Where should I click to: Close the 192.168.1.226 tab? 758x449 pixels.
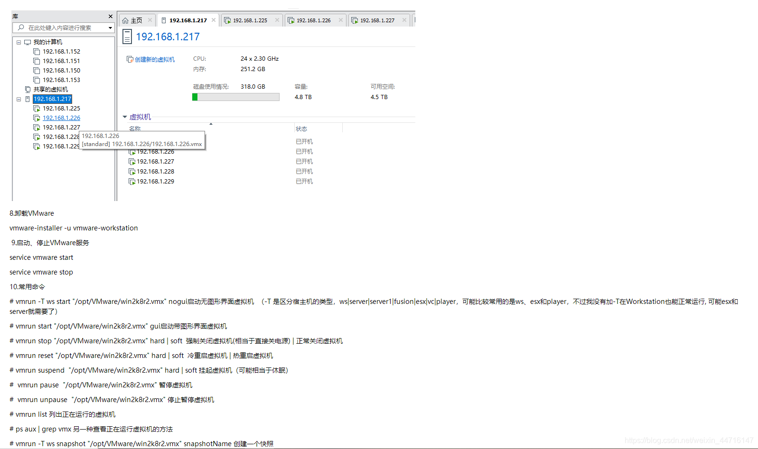[341, 20]
